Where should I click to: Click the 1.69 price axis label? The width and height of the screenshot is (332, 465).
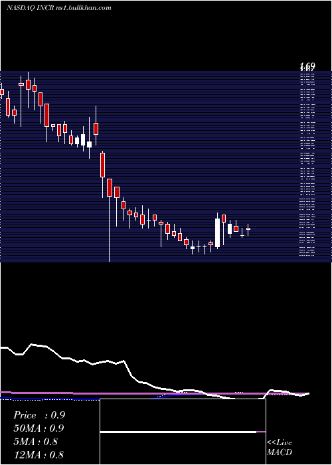pyautogui.click(x=307, y=66)
